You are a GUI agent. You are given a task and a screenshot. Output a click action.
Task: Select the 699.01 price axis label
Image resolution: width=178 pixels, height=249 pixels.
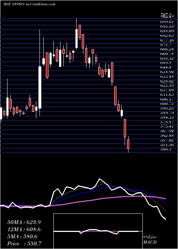[167, 22]
